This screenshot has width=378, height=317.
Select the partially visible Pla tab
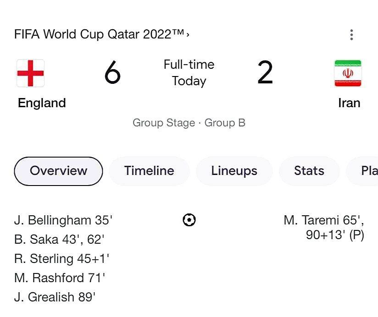point(362,171)
